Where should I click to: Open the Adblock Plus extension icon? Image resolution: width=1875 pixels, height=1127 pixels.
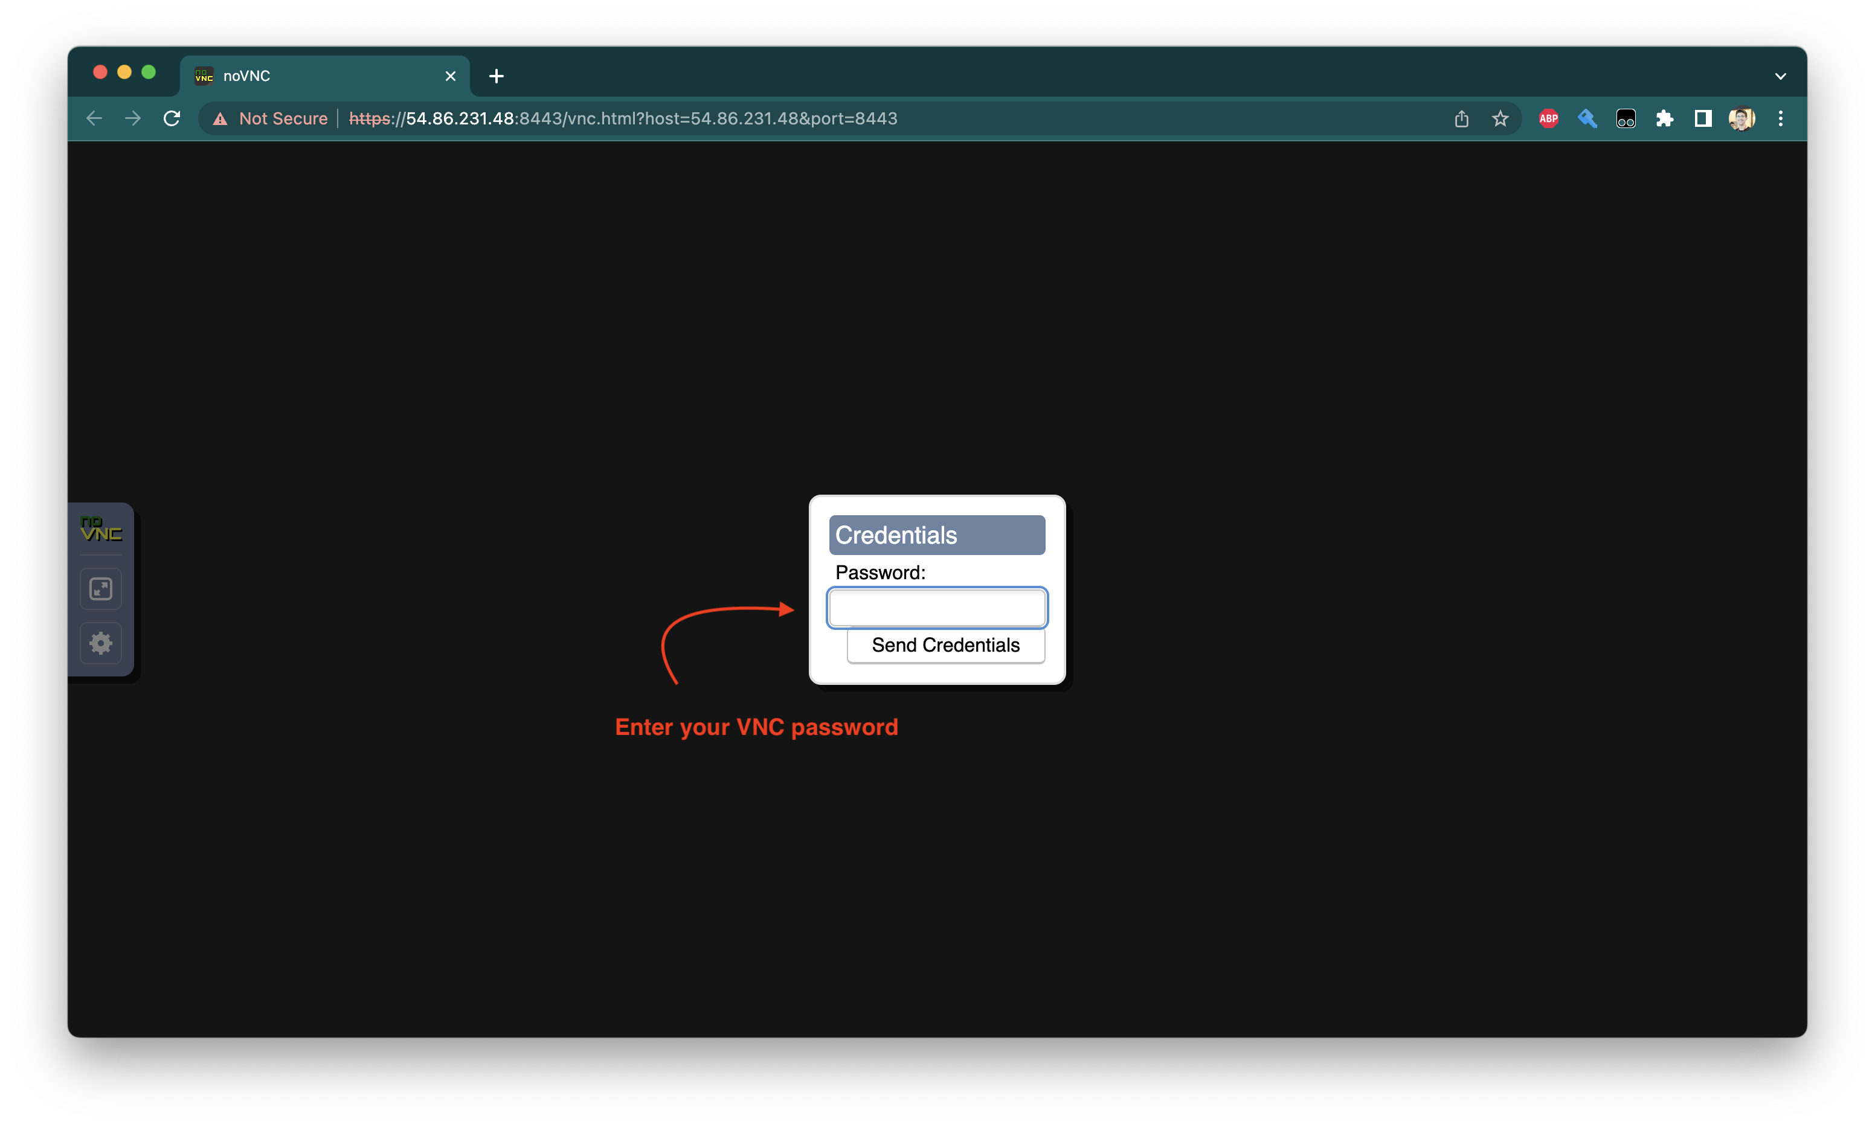(1548, 118)
